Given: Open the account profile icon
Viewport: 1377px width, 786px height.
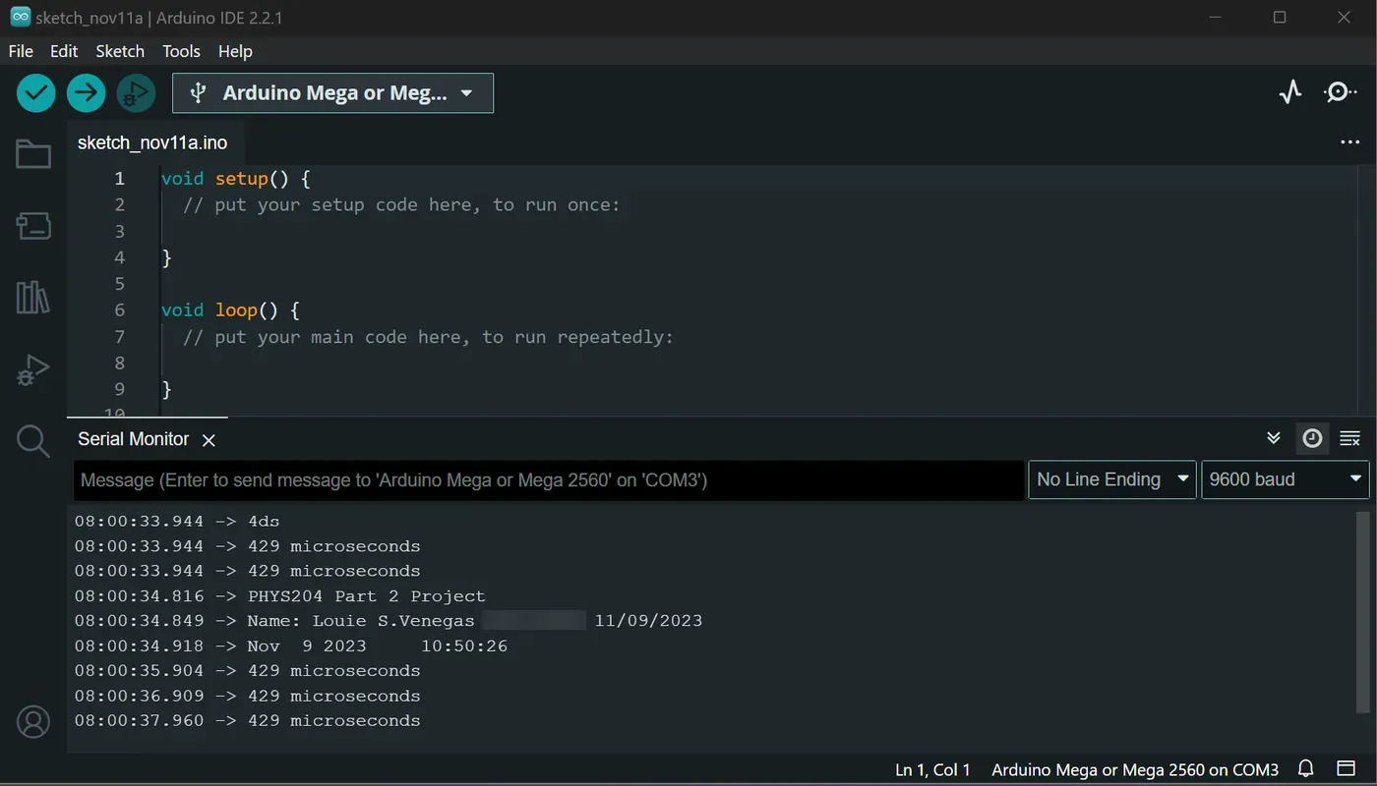Looking at the screenshot, I should (x=33, y=722).
